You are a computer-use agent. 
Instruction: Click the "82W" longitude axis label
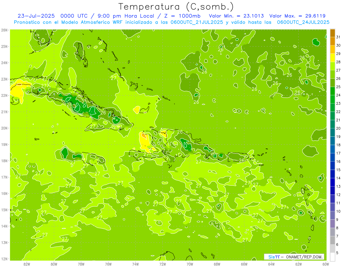click(x=27, y=264)
